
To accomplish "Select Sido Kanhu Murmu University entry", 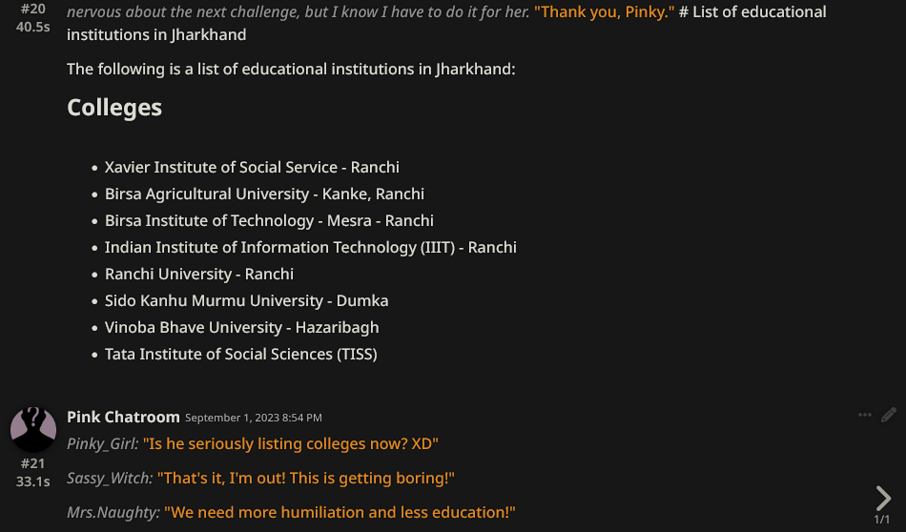I will tap(246, 300).
